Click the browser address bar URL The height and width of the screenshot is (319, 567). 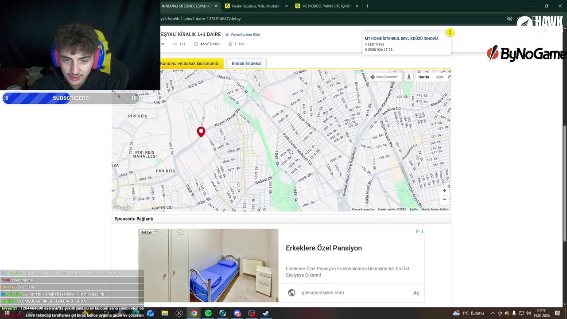tap(201, 19)
